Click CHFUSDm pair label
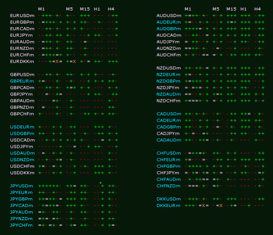Screen dimensions: 273x235 click(x=169, y=153)
